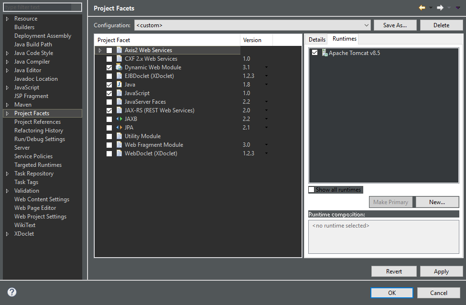Switch to the Details tab
Viewport: 466px width, 305px height.
[x=316, y=39]
